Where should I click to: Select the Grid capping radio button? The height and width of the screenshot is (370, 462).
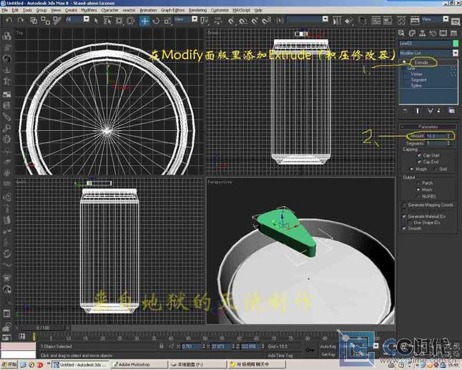[436, 169]
